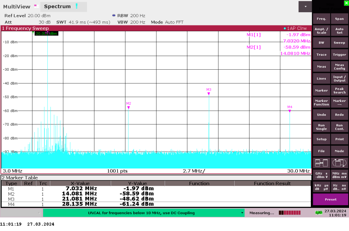
Task: Click the -48.62 dBm Y-Value cell
Action: [137, 199]
